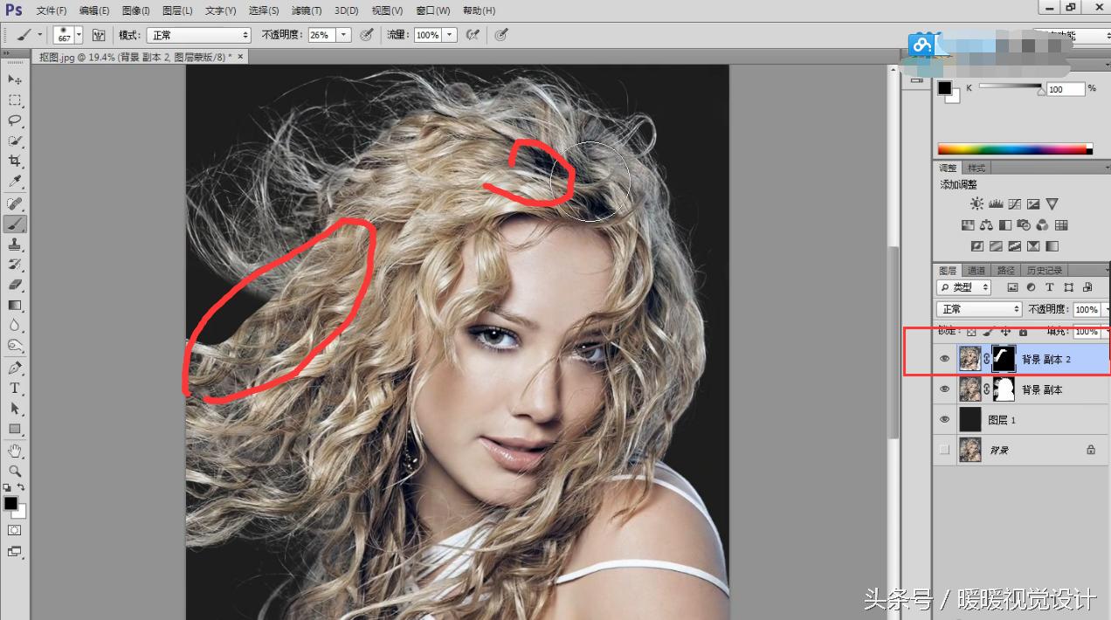Select the History Brush tool
Viewport: 1111px width, 620px height.
(15, 264)
